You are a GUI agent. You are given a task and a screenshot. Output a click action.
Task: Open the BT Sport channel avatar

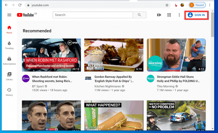(x=26, y=78)
